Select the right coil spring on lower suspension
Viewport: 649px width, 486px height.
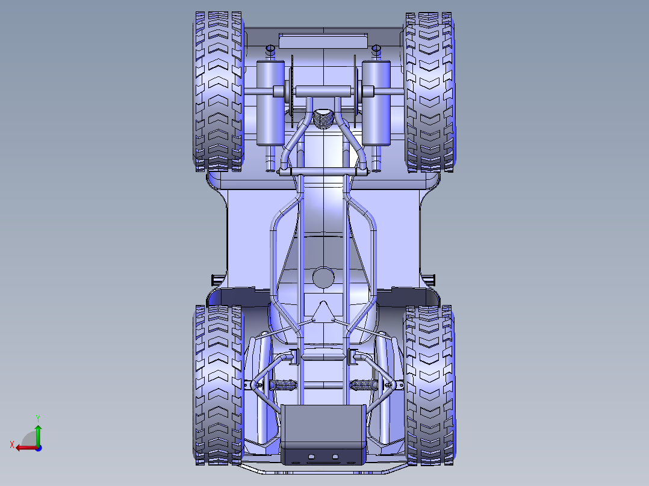pos(364,386)
